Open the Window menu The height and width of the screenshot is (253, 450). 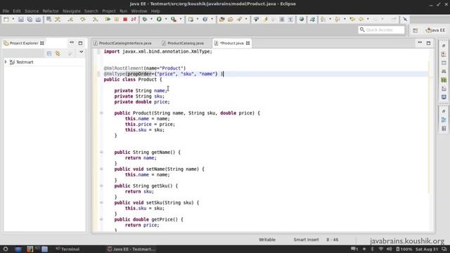[139, 11]
